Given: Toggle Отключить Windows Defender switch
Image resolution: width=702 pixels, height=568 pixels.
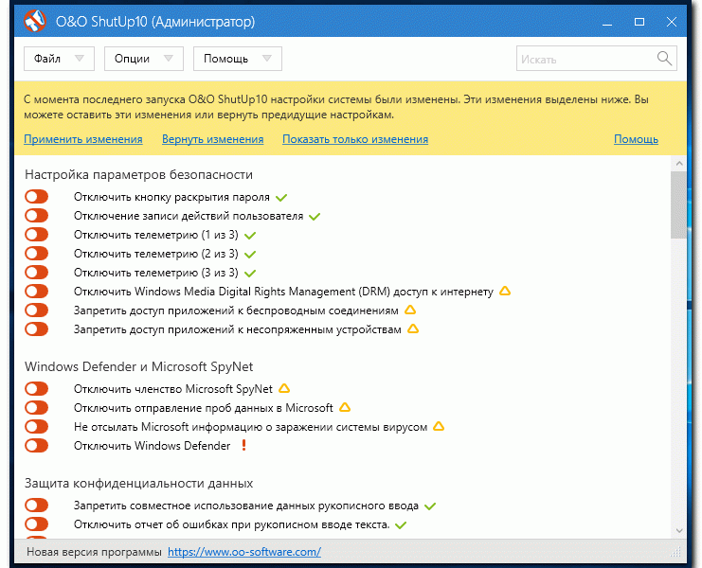Looking at the screenshot, I should (37, 446).
